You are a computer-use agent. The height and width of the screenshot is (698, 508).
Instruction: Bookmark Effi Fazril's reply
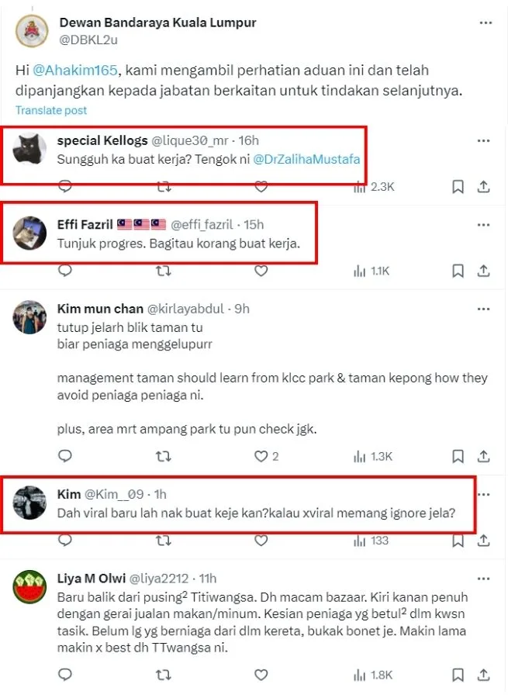(x=458, y=271)
